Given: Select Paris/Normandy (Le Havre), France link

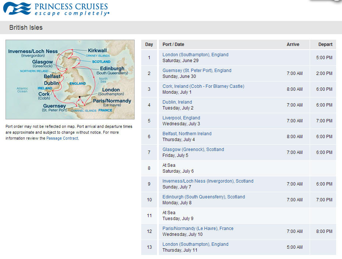Looking at the screenshot, I should [198, 229].
